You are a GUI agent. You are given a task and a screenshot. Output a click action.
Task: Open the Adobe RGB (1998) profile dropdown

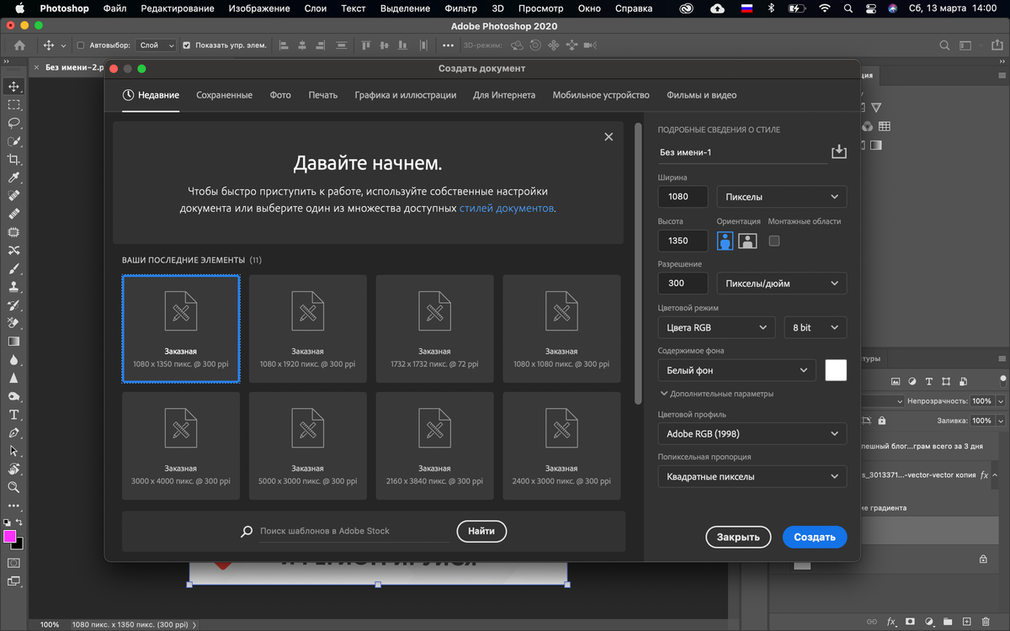coord(752,434)
